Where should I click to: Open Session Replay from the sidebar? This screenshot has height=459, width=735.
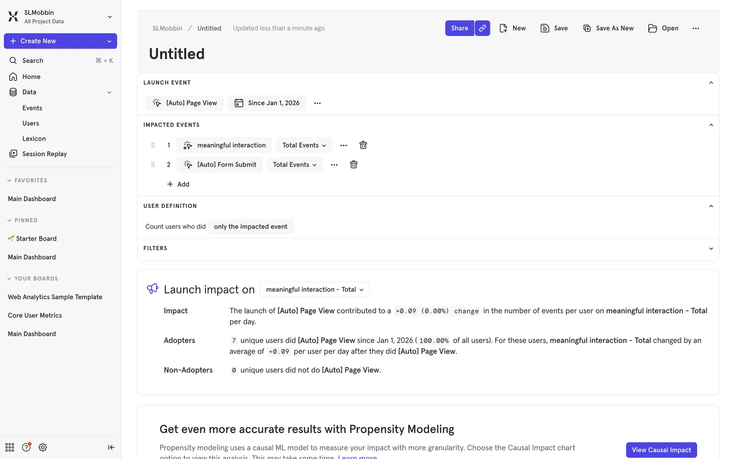(x=44, y=154)
